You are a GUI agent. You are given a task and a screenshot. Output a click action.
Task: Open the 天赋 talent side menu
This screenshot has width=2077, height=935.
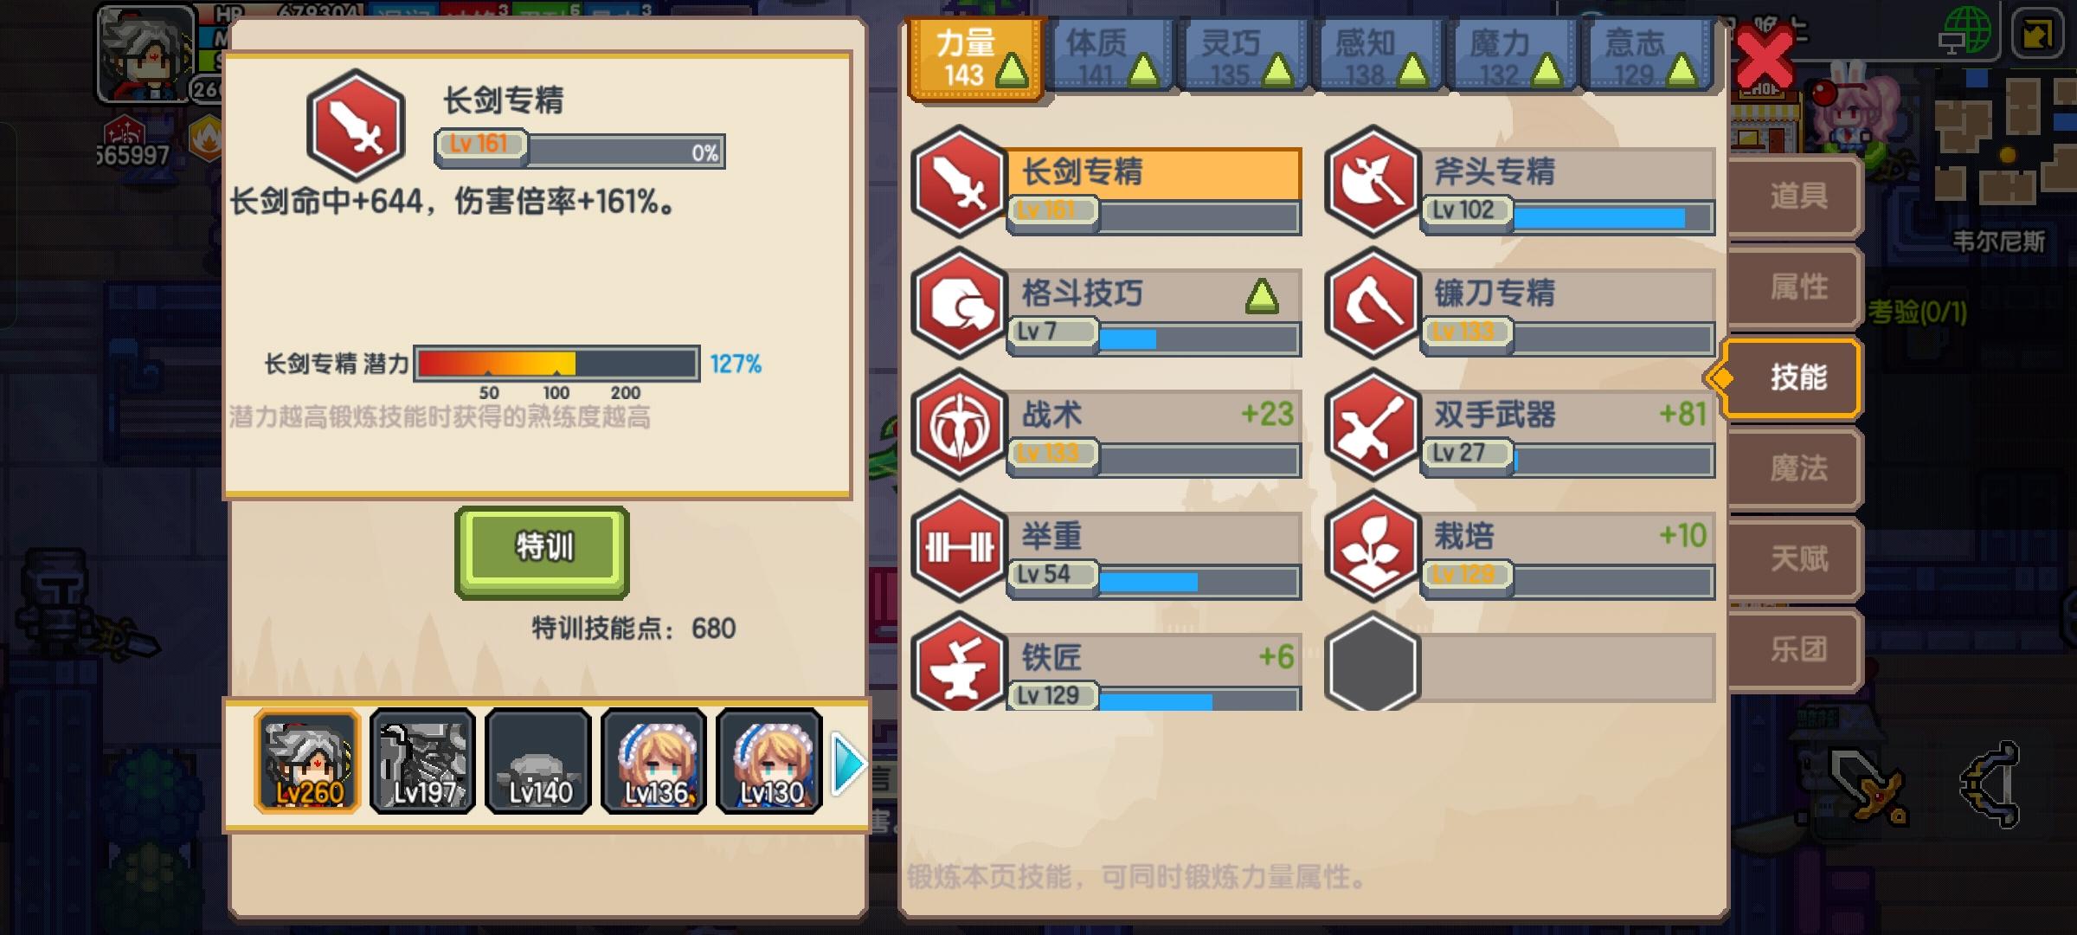(1797, 558)
